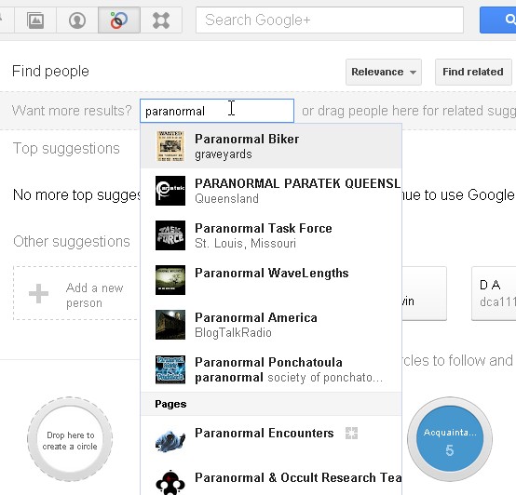The height and width of the screenshot is (495, 516).
Task: Select Paranormal Biker suggestion
Action: (271, 146)
